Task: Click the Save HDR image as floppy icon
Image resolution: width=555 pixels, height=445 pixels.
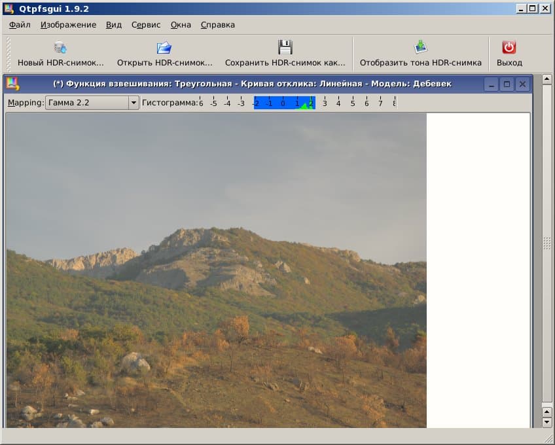Action: point(285,47)
